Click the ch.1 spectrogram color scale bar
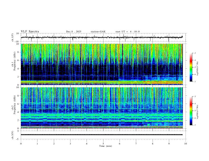The width and height of the screenshot is (209, 161). pyautogui.click(x=191, y=67)
